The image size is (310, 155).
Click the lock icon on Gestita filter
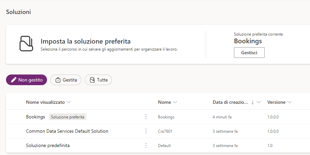(x=58, y=80)
